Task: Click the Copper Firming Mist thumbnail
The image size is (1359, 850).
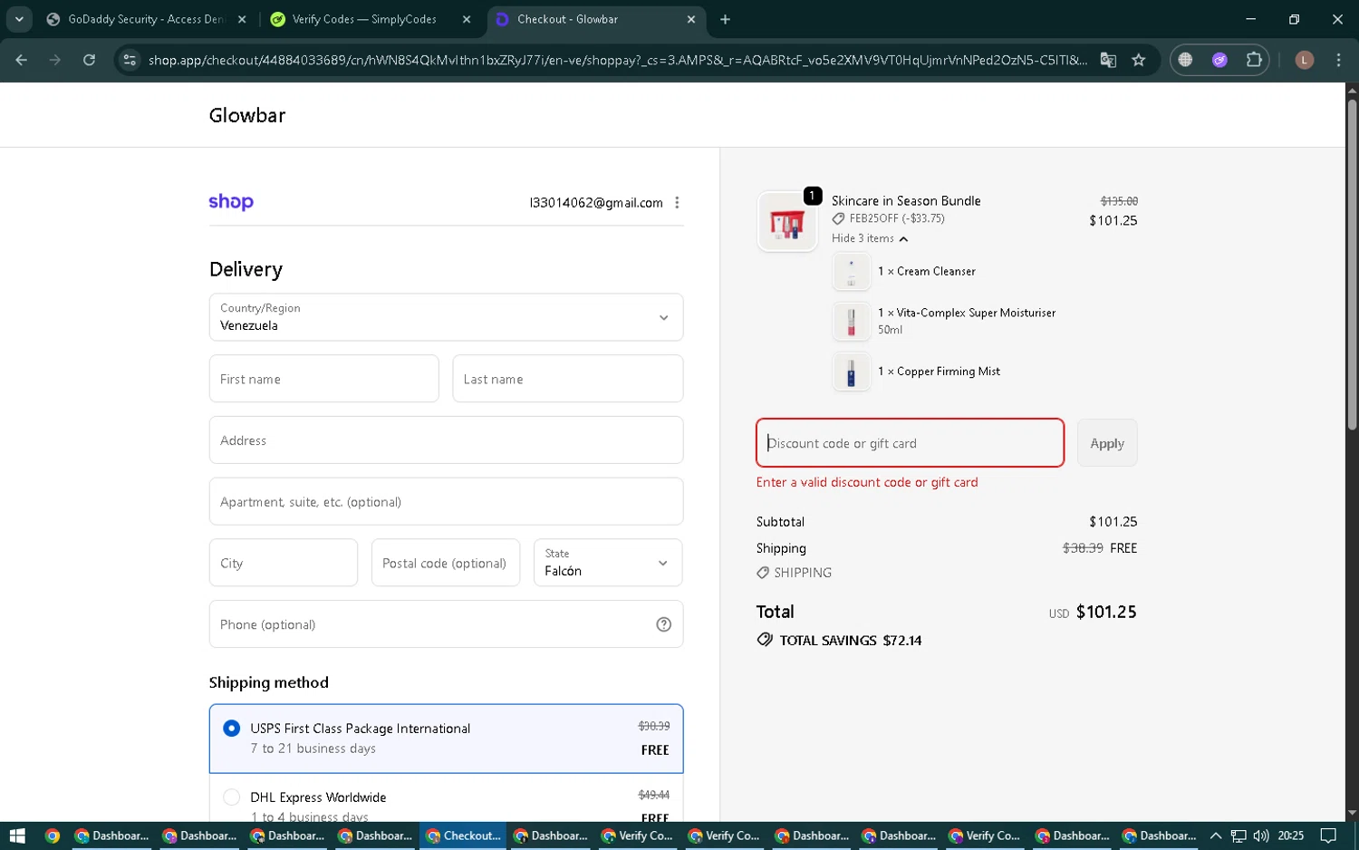Action: tap(851, 372)
